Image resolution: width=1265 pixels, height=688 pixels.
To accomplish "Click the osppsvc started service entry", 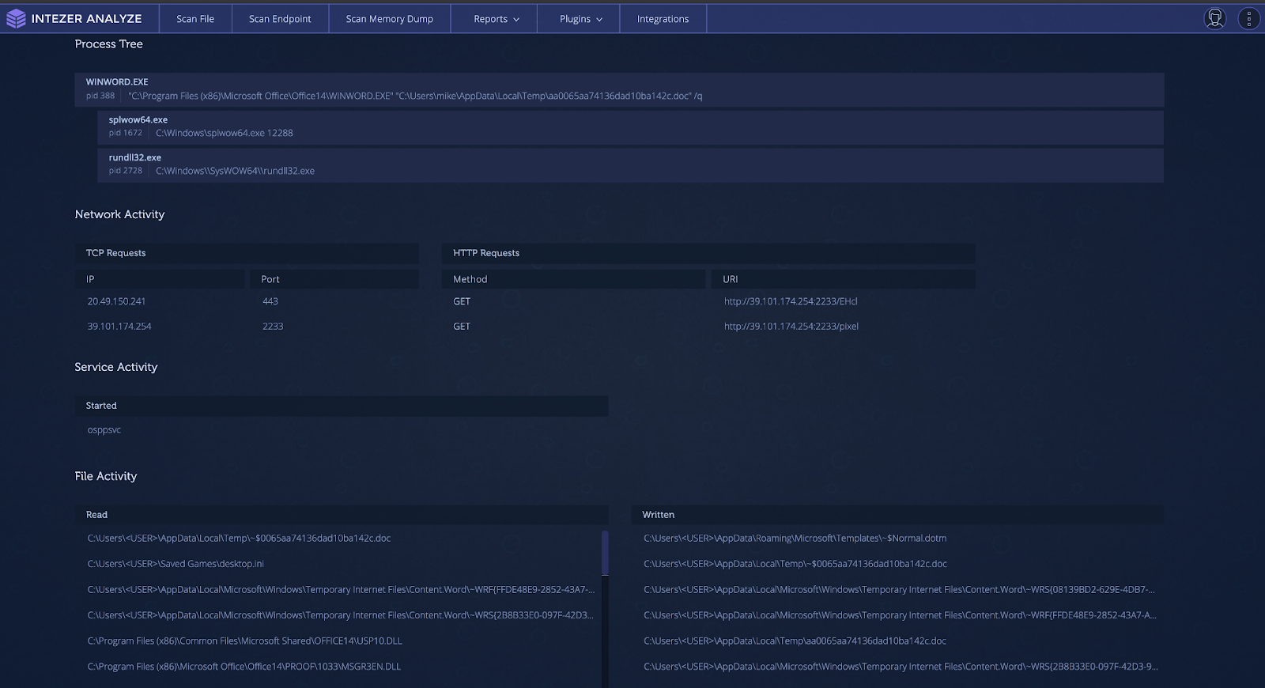I will (x=104, y=430).
